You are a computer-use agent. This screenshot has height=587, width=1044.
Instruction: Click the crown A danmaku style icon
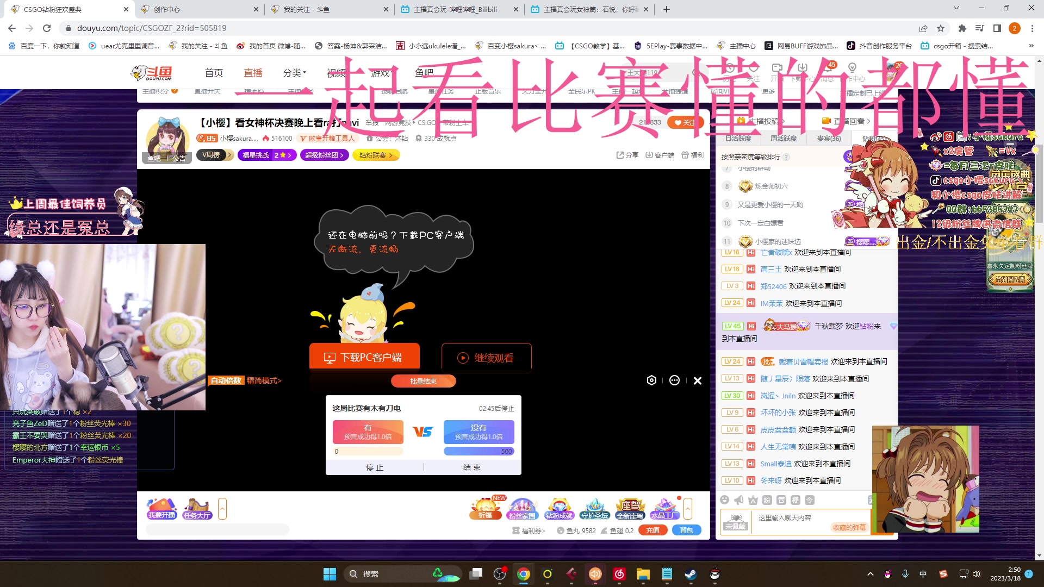pos(753,500)
